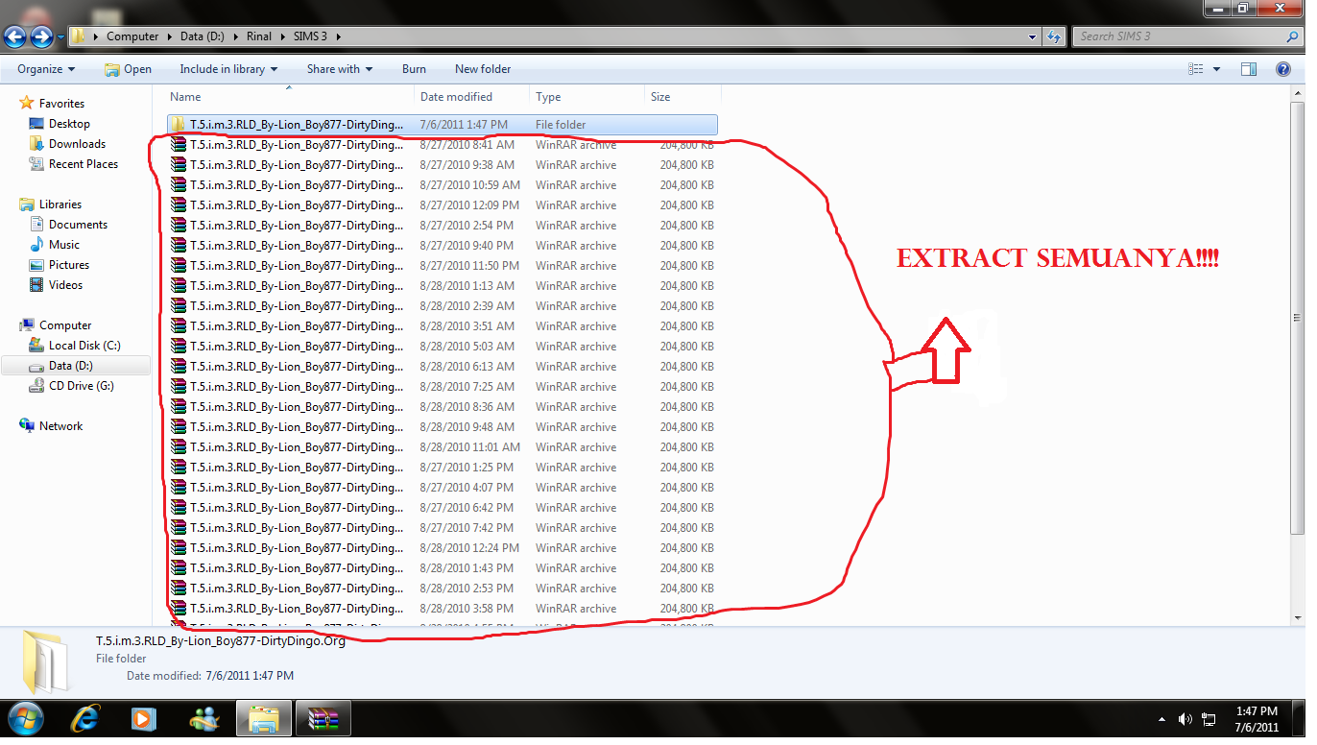1317x745 pixels.
Task: Navigate to Rinal in the address bar
Action: (x=258, y=36)
